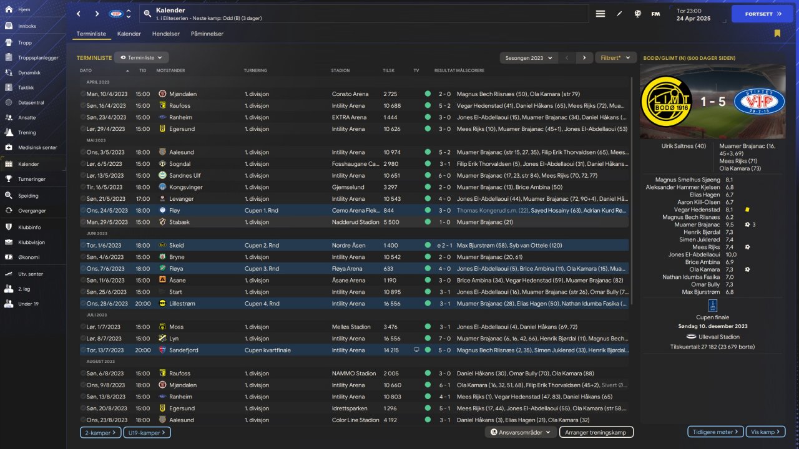The width and height of the screenshot is (799, 449).
Task: Switch to the Hendelser tab
Action: (166, 34)
